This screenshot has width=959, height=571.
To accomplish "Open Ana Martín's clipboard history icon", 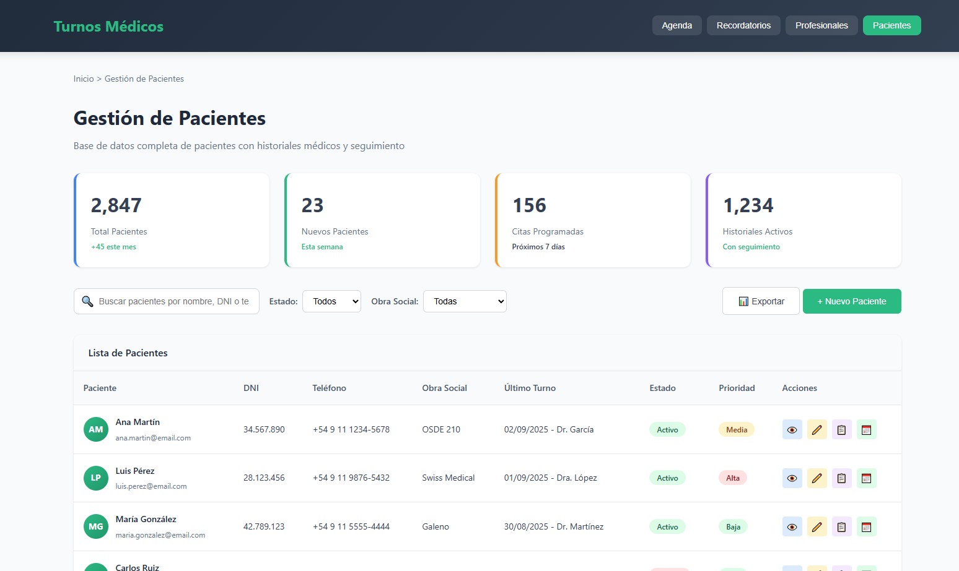I will pos(841,429).
